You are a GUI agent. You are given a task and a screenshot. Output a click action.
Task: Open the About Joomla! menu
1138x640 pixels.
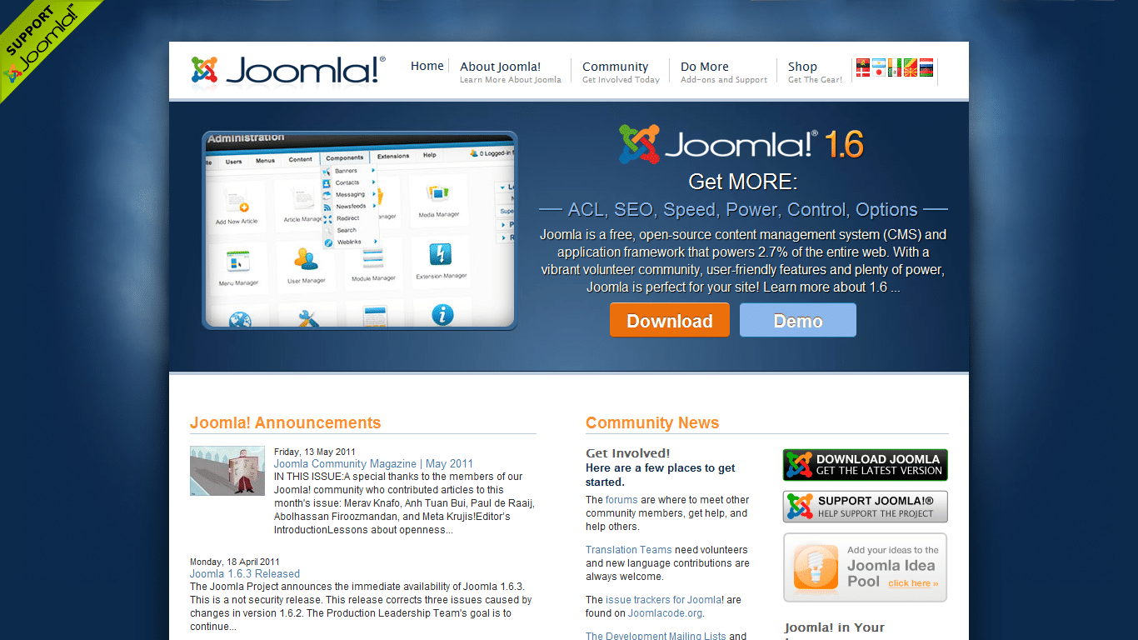click(x=511, y=72)
